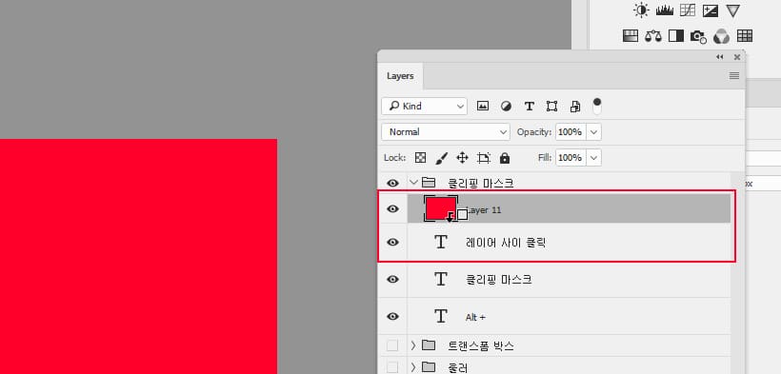Open the Fill slider dropdown arrow
This screenshot has height=374, width=781.
pos(594,157)
